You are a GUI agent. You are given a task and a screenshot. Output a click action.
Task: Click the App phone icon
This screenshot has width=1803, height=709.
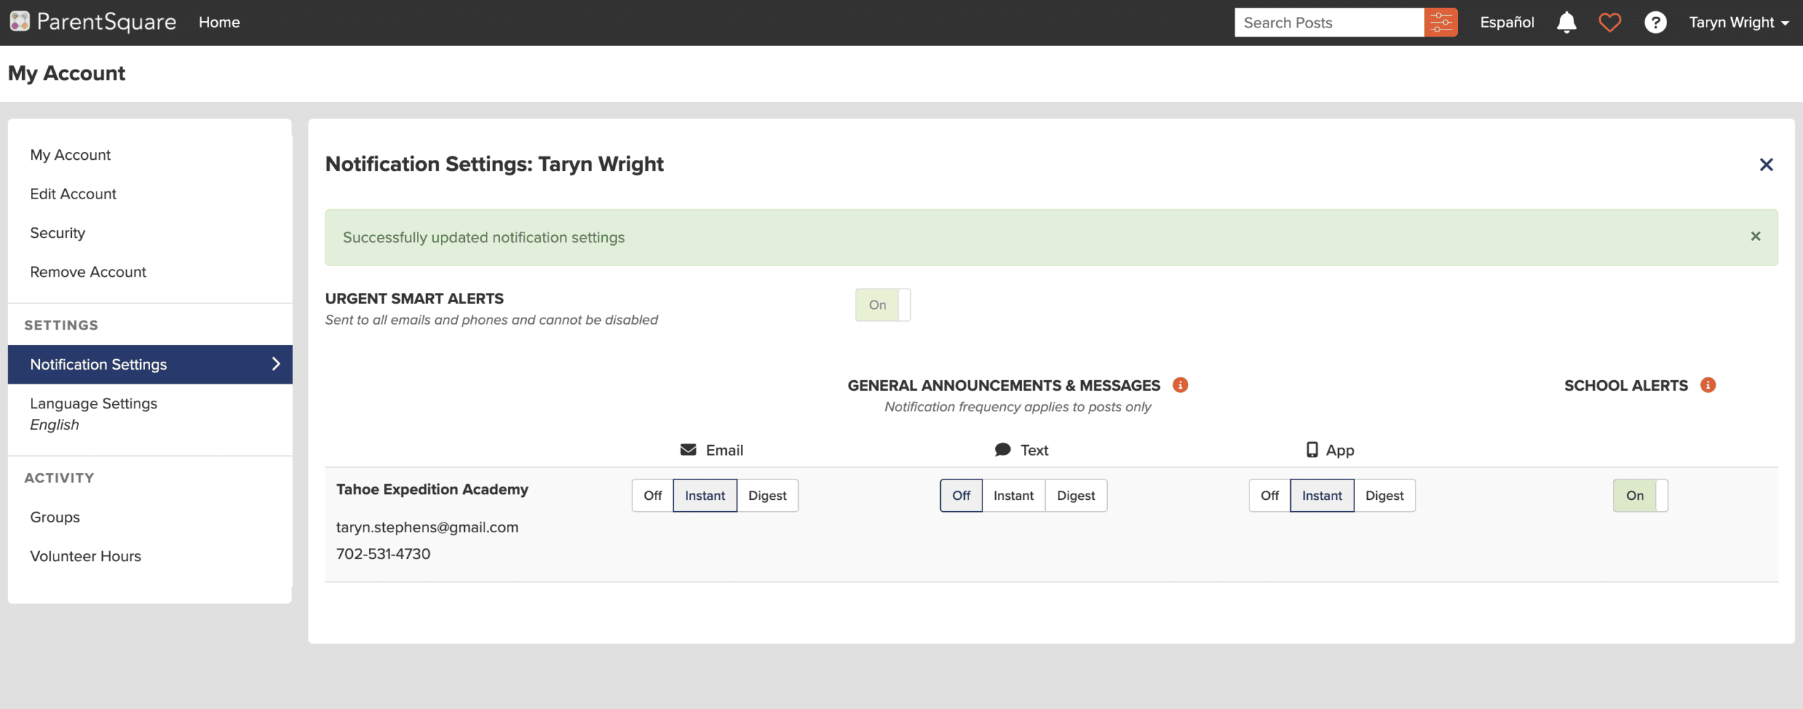click(1312, 450)
